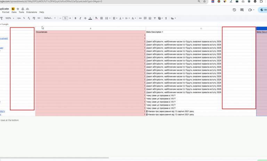Viewport: 267px width, 161px height.
Task: Open the input tools dropdown
Action: pos(173,18)
